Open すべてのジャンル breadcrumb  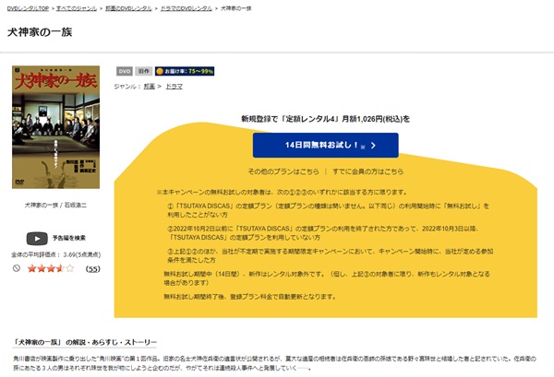(77, 8)
